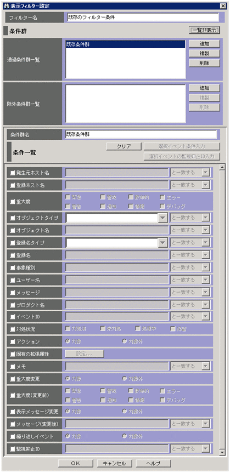Select 対象外 radio in アクション row
Image resolution: width=230 pixels, height=473 pixels.
[124, 341]
